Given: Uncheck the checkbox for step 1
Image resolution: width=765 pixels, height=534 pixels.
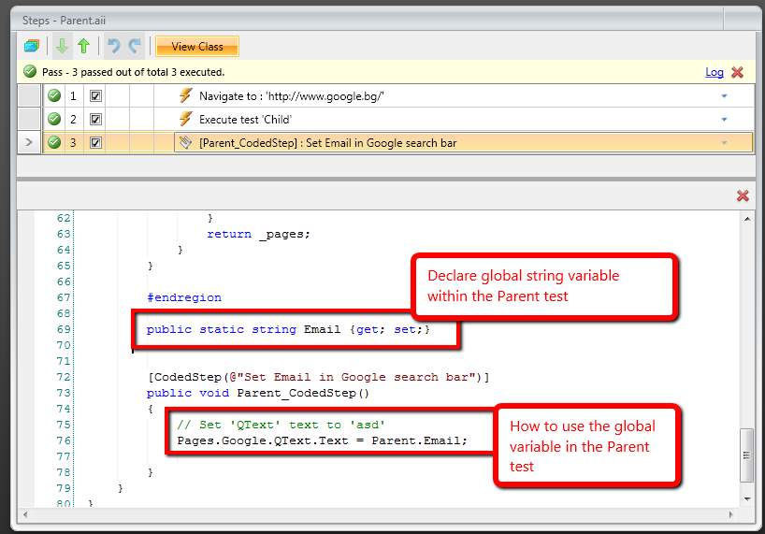Looking at the screenshot, I should click(x=95, y=96).
